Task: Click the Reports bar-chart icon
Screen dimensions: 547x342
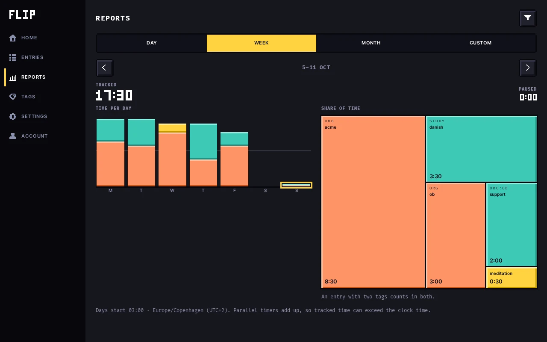Action: pos(13,77)
